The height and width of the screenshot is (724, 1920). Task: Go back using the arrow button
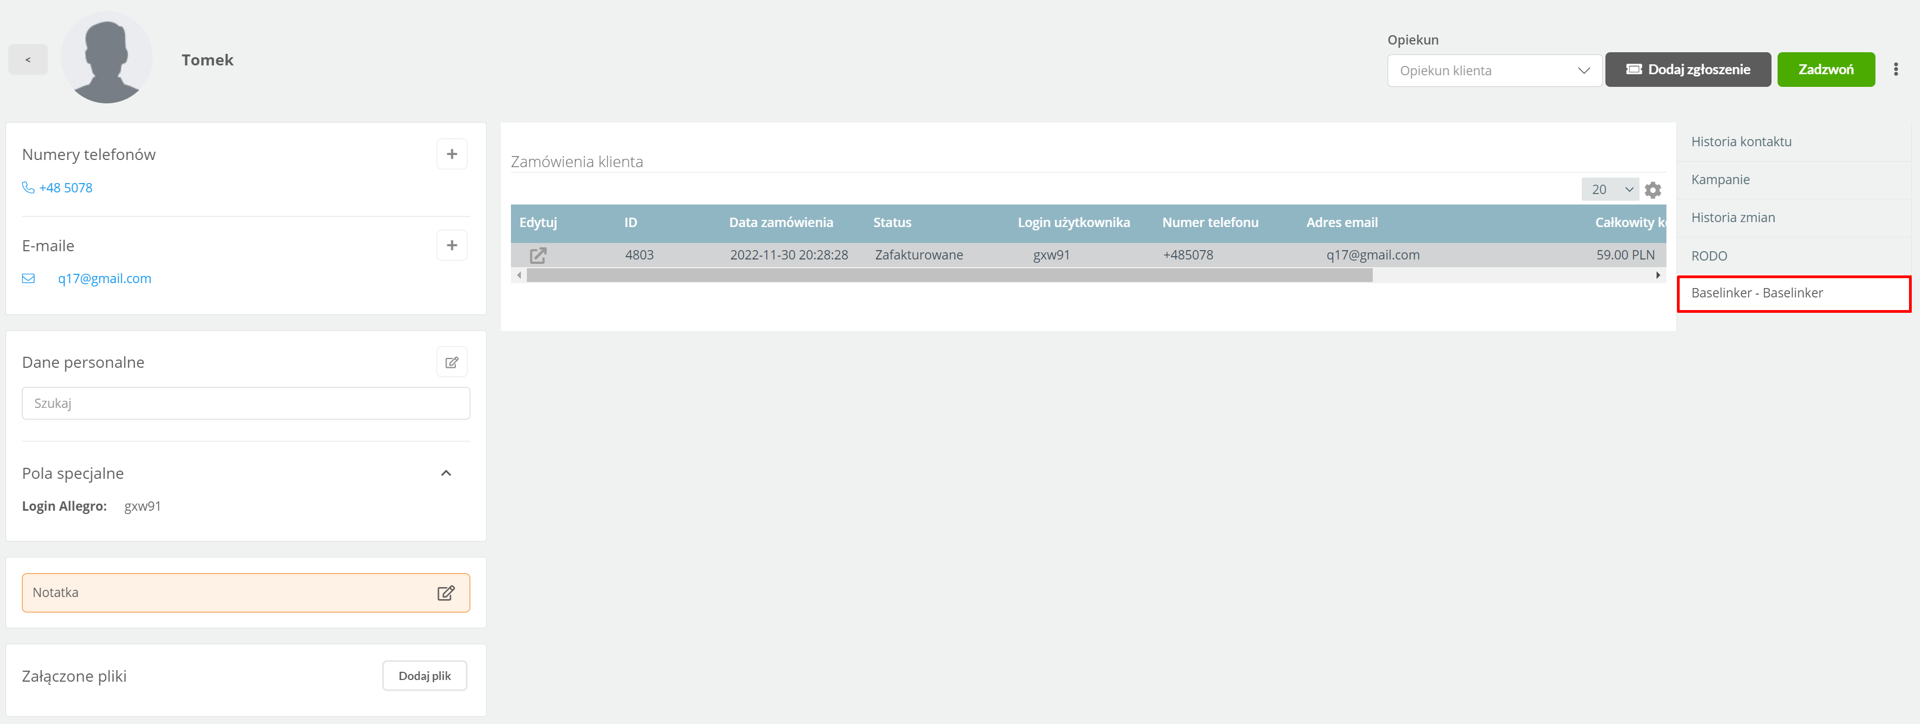pyautogui.click(x=27, y=59)
